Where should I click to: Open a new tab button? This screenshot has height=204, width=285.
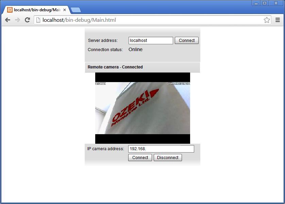tap(76, 10)
